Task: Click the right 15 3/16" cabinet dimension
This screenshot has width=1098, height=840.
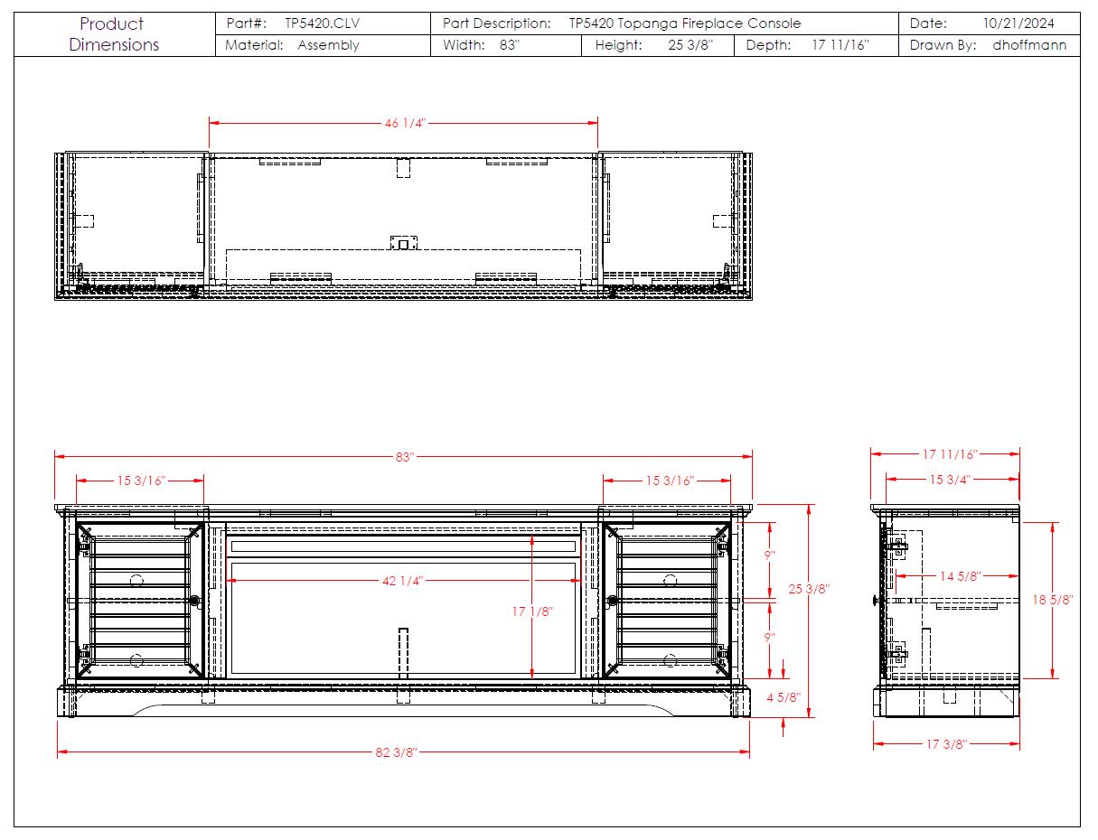Action: pyautogui.click(x=669, y=481)
